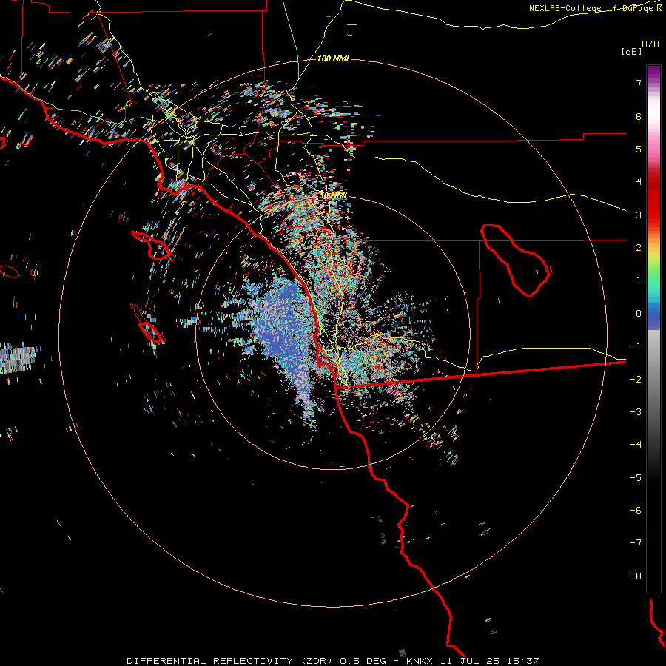Click the "0" value on the color scale
The image size is (666, 666).
[639, 314]
